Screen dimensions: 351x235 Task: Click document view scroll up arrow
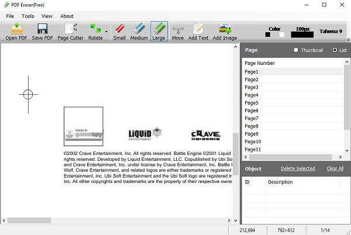point(236,47)
